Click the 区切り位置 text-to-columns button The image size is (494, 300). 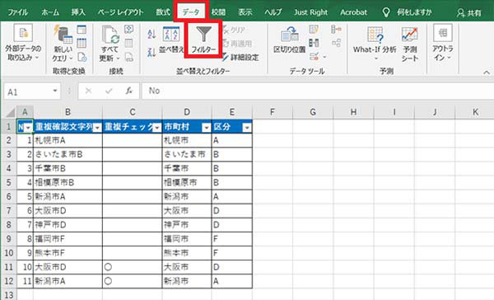(x=289, y=40)
